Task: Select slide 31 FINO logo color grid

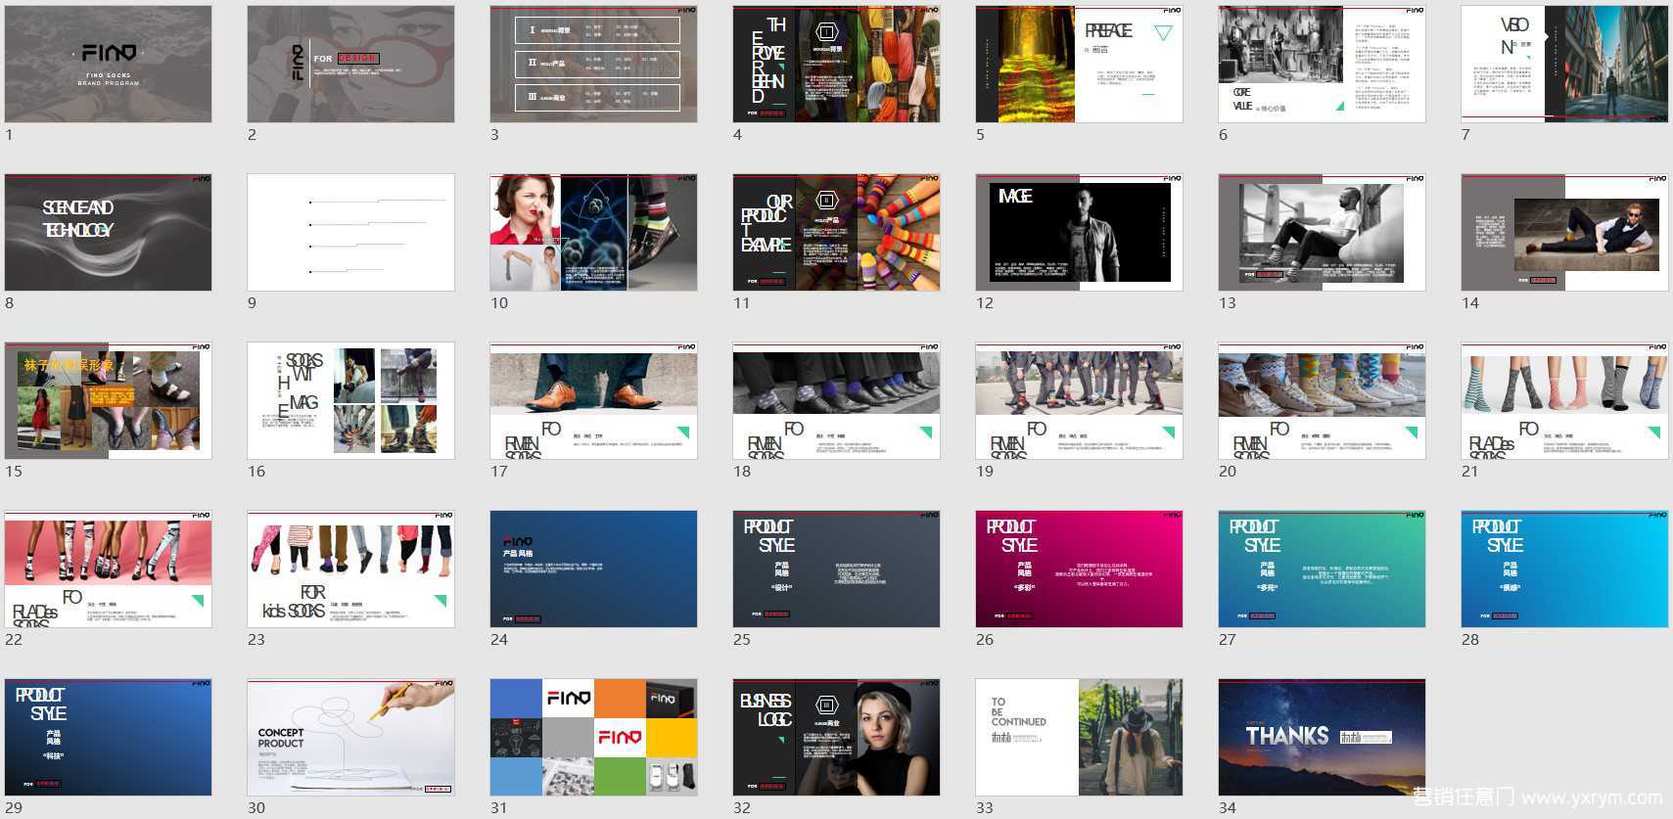Action: point(593,737)
